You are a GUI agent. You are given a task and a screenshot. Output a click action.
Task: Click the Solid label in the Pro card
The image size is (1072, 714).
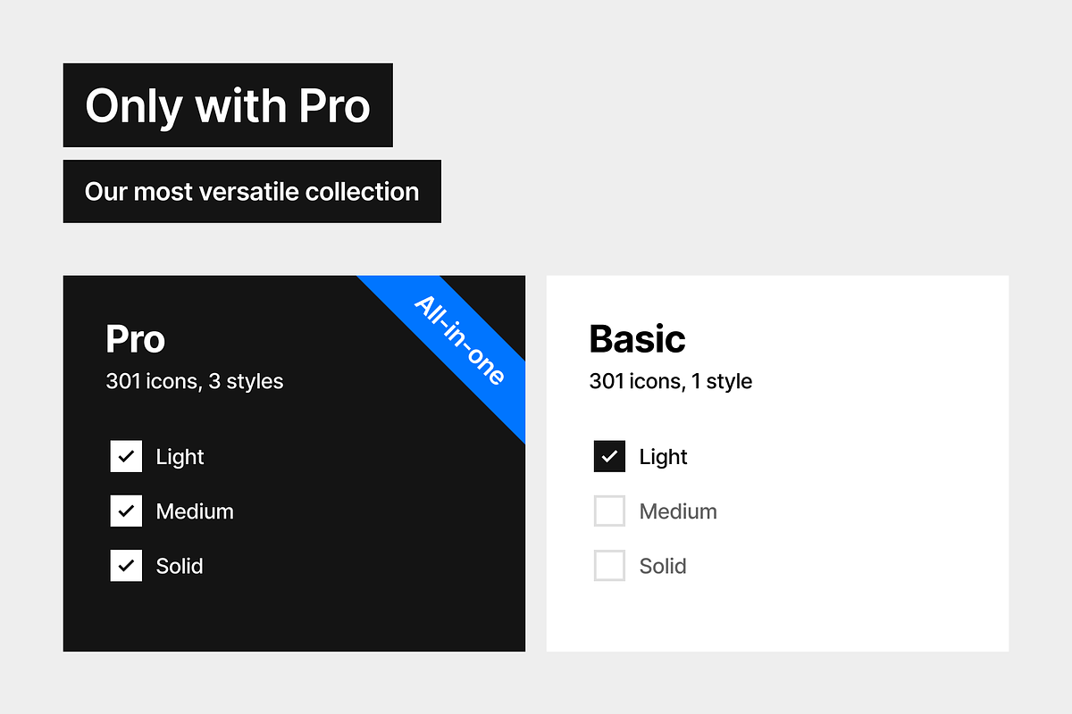click(x=180, y=566)
